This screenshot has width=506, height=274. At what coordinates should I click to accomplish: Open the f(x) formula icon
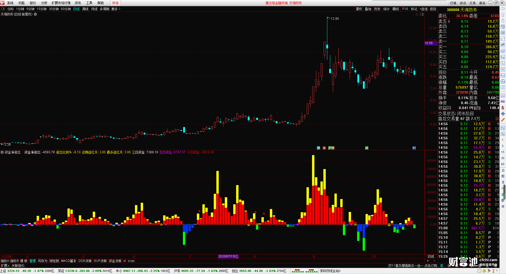pos(503,81)
